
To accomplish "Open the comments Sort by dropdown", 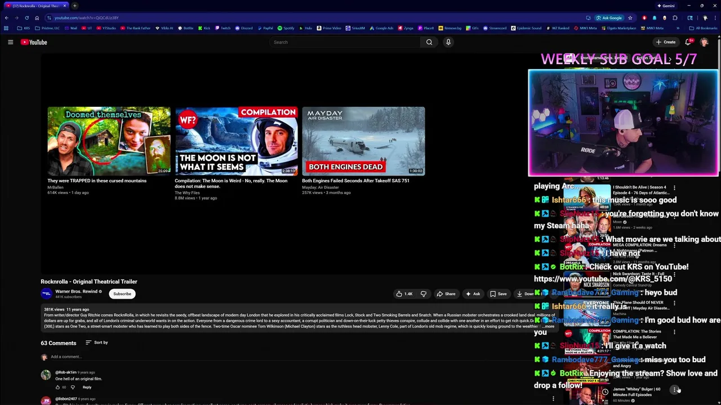I will (97, 343).
